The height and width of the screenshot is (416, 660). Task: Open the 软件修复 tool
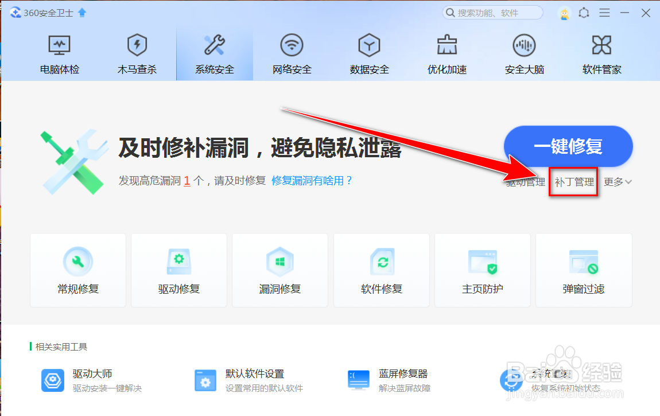tap(381, 270)
